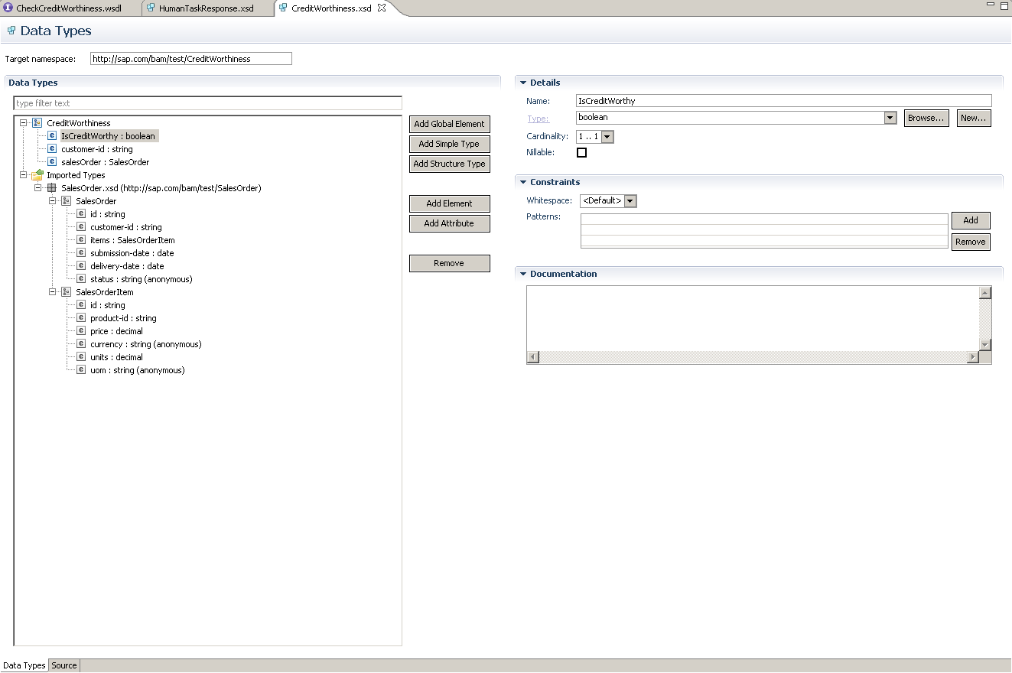Click the CreditWorthiness structure type icon
The height and width of the screenshot is (673, 1012).
click(37, 123)
